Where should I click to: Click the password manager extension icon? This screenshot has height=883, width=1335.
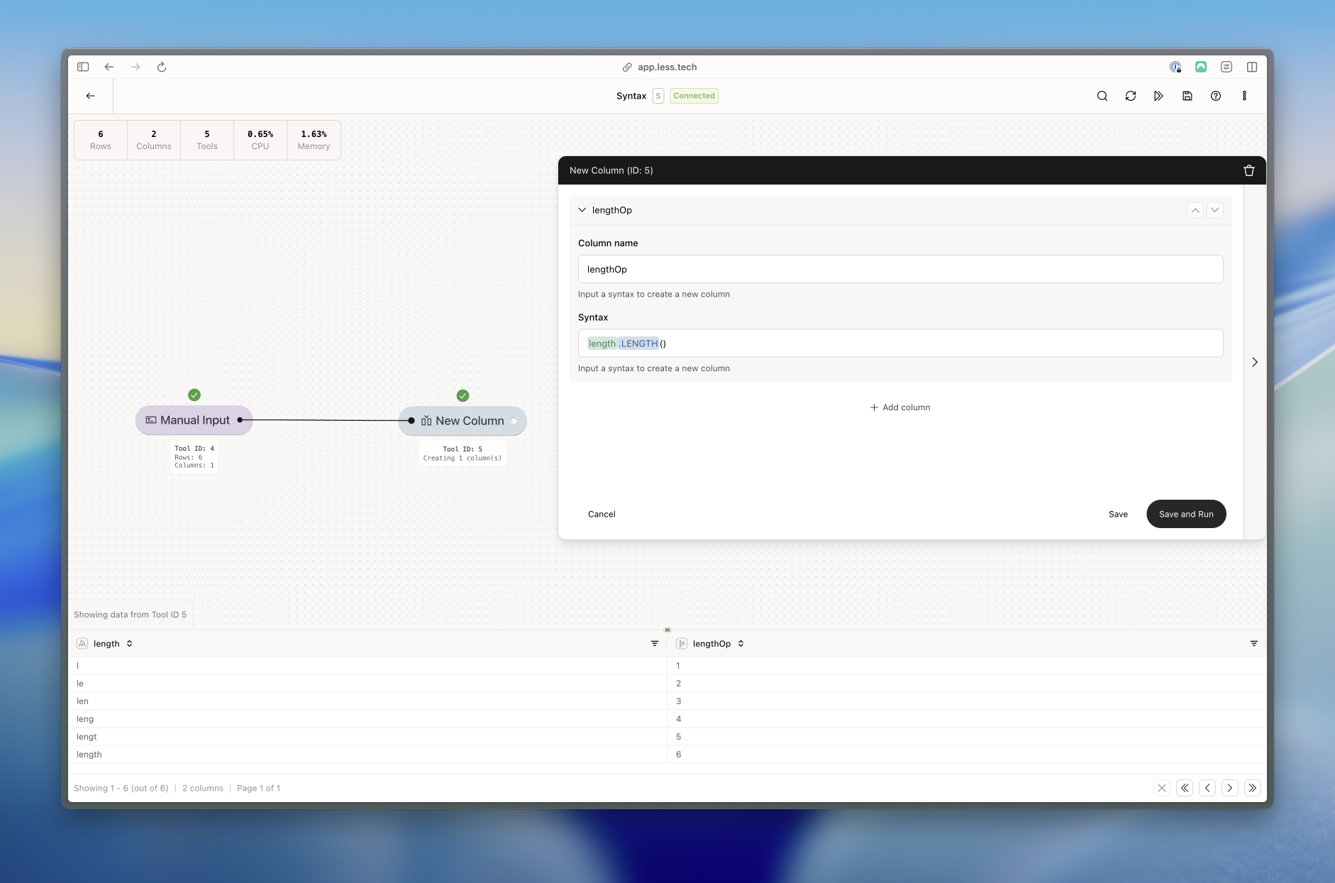coord(1175,67)
